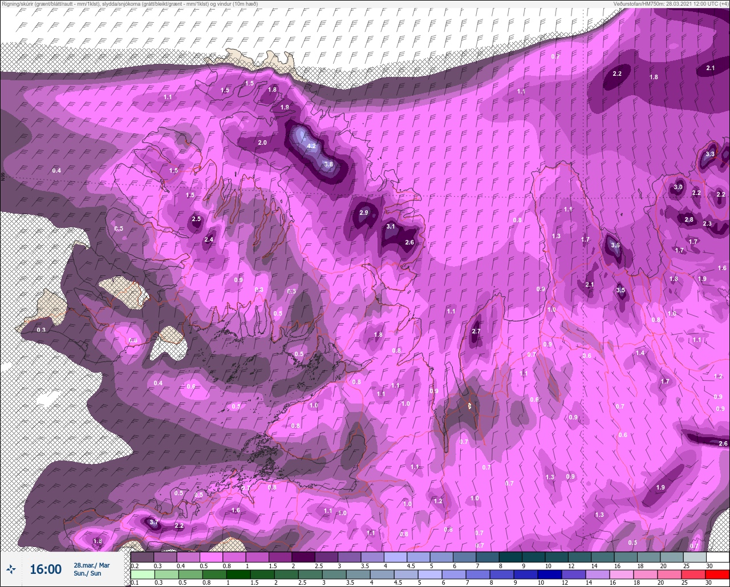The image size is (730, 587).
Task: Click the 3.0 precipitation value on map
Action: pyautogui.click(x=678, y=187)
